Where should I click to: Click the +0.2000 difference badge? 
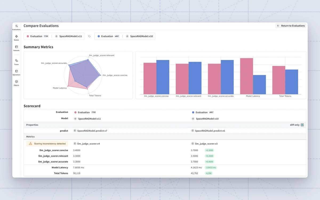tap(209, 156)
